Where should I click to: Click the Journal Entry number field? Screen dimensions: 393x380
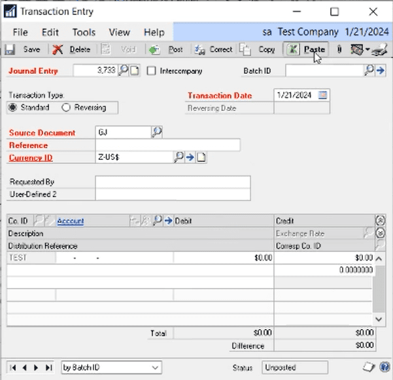(x=95, y=71)
